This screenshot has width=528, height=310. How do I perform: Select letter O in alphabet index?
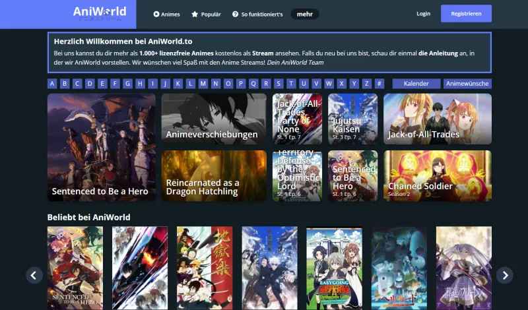tap(228, 84)
